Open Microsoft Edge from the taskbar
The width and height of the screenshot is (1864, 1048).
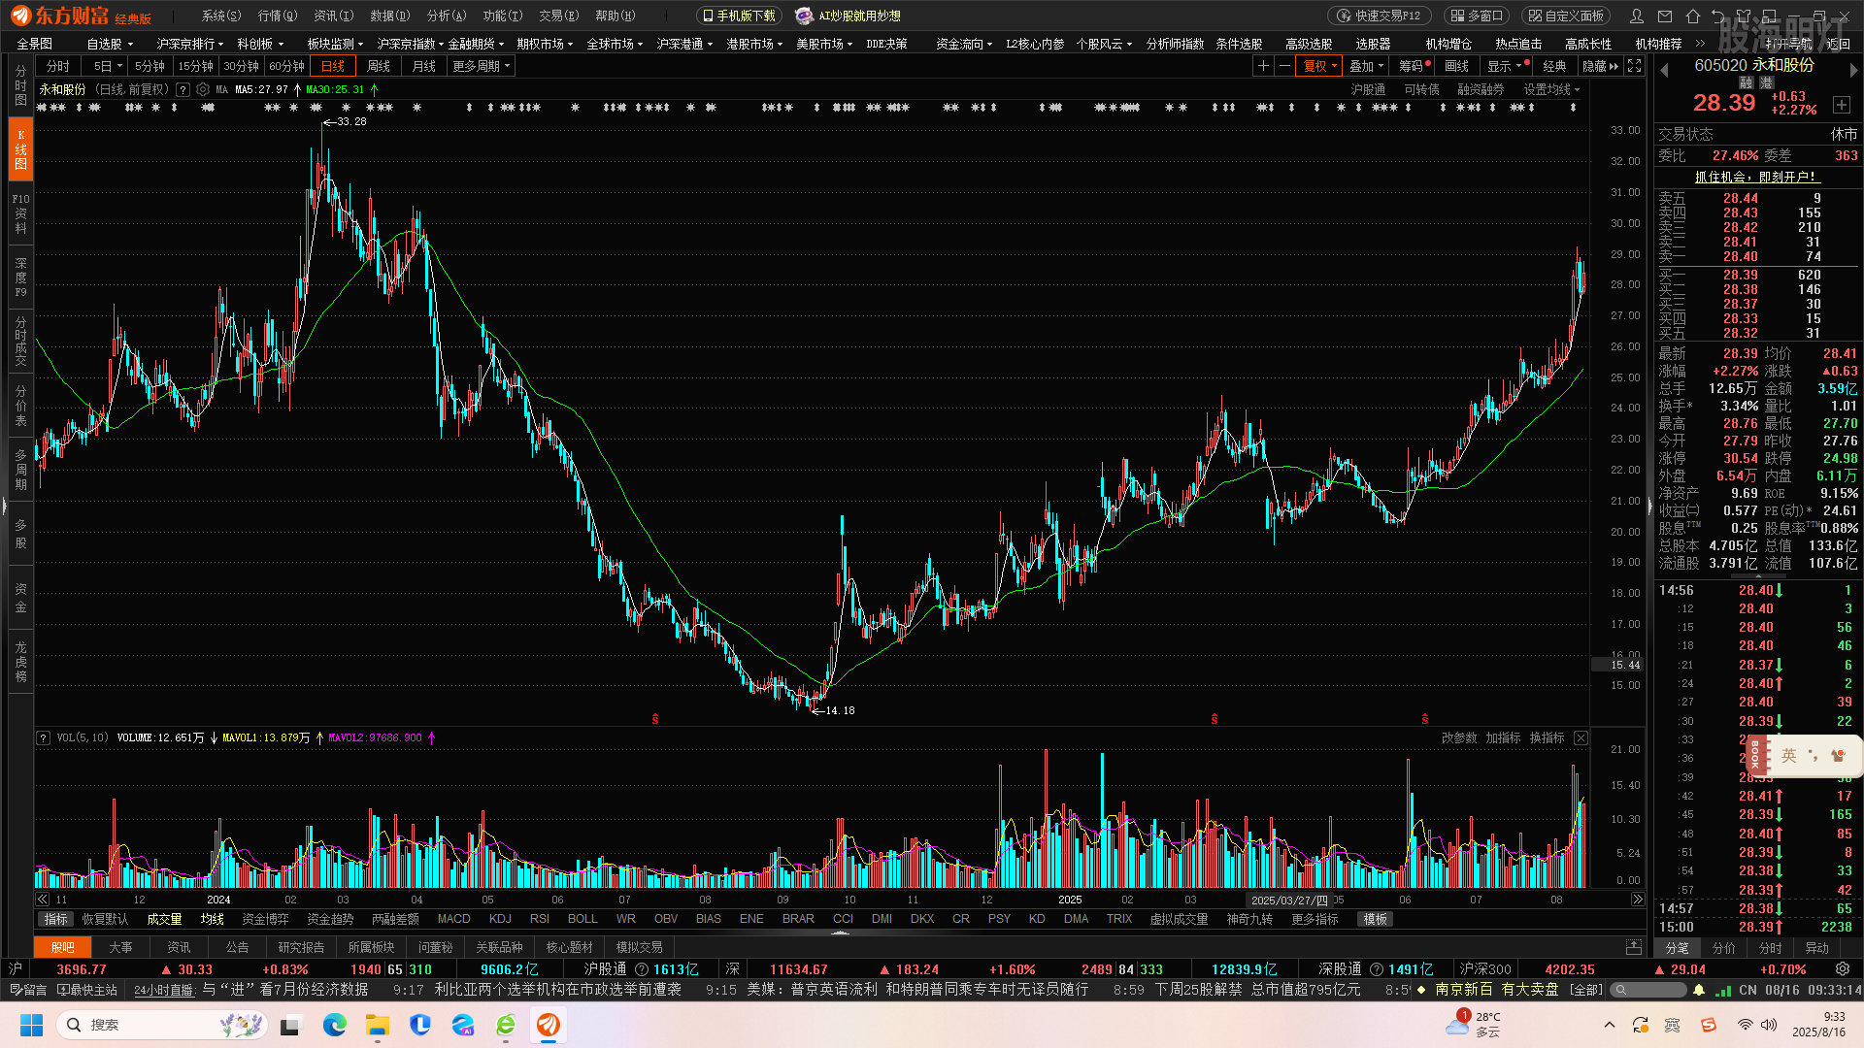(335, 1025)
